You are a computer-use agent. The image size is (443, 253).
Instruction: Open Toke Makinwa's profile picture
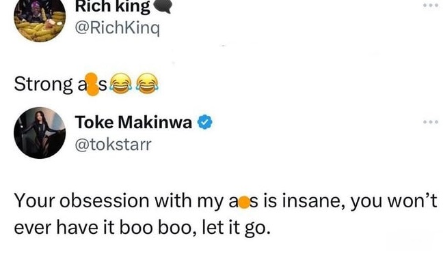tap(40, 133)
